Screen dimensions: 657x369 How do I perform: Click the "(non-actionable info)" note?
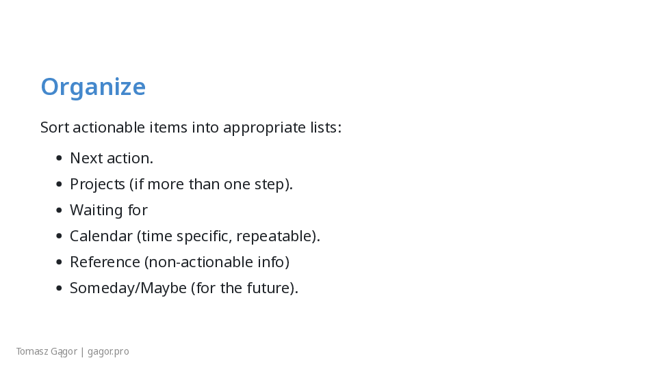[x=217, y=262]
